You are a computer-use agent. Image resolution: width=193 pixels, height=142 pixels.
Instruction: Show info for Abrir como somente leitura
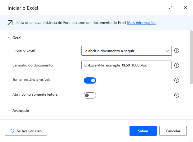(177, 95)
